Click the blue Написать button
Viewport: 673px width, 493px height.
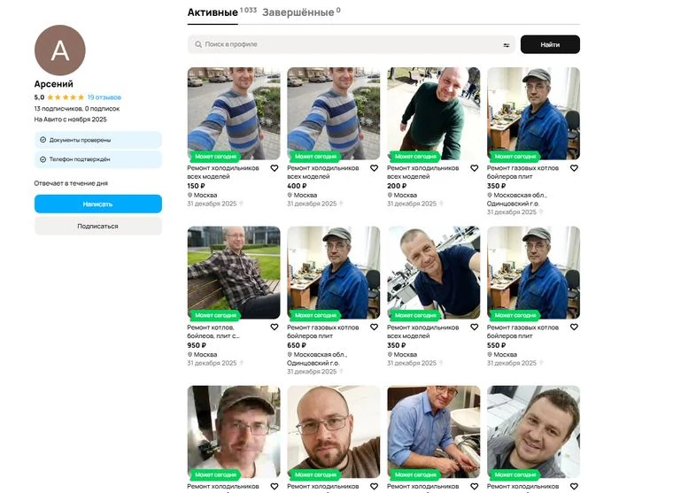[98, 204]
